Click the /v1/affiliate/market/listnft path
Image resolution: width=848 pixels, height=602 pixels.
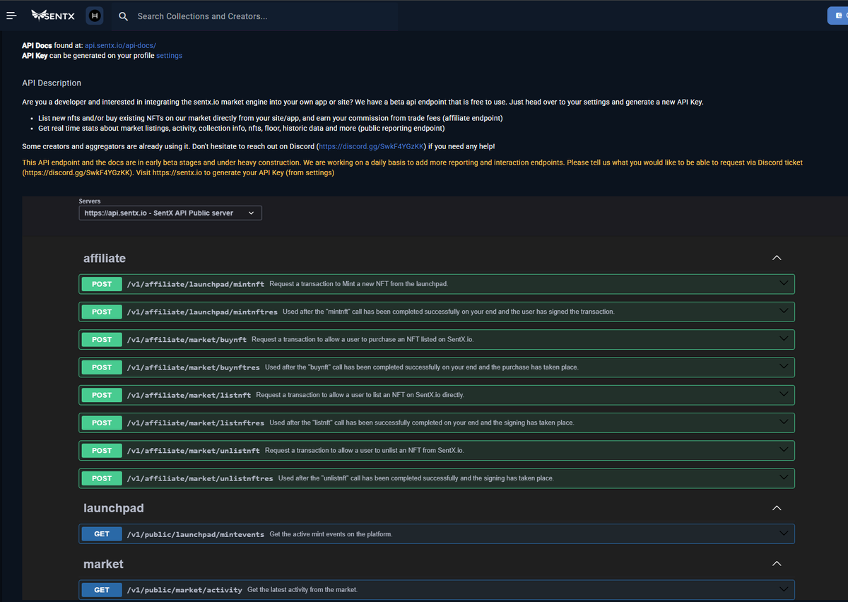189,395
